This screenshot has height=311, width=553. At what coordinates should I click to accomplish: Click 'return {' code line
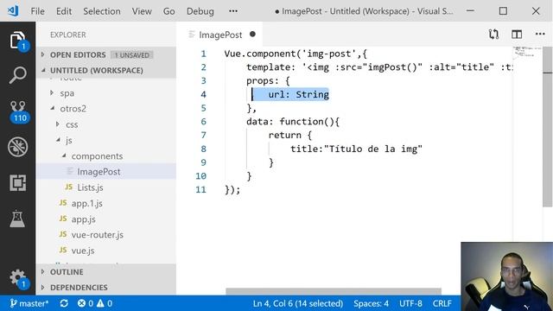click(290, 135)
